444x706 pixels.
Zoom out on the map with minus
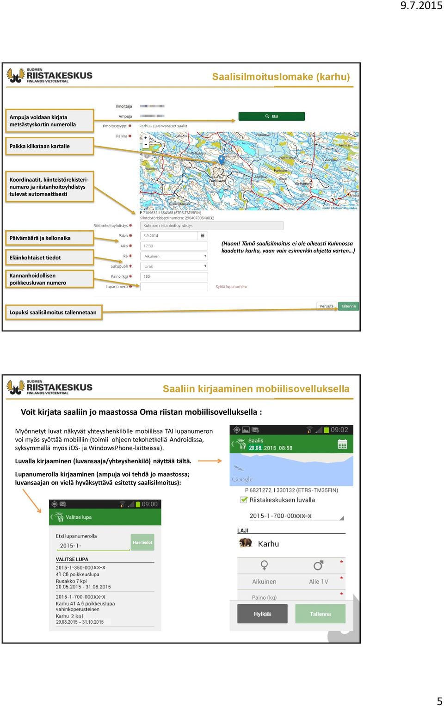(x=146, y=144)
